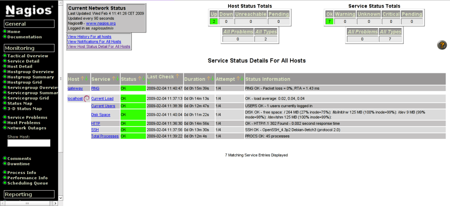Click the sidebar horizontal scrollbar right arrow
This screenshot has width=450, height=206.
56,203
